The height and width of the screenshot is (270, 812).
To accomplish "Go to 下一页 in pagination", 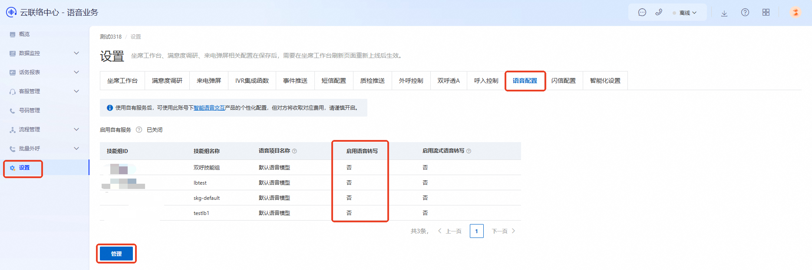I will (504, 231).
